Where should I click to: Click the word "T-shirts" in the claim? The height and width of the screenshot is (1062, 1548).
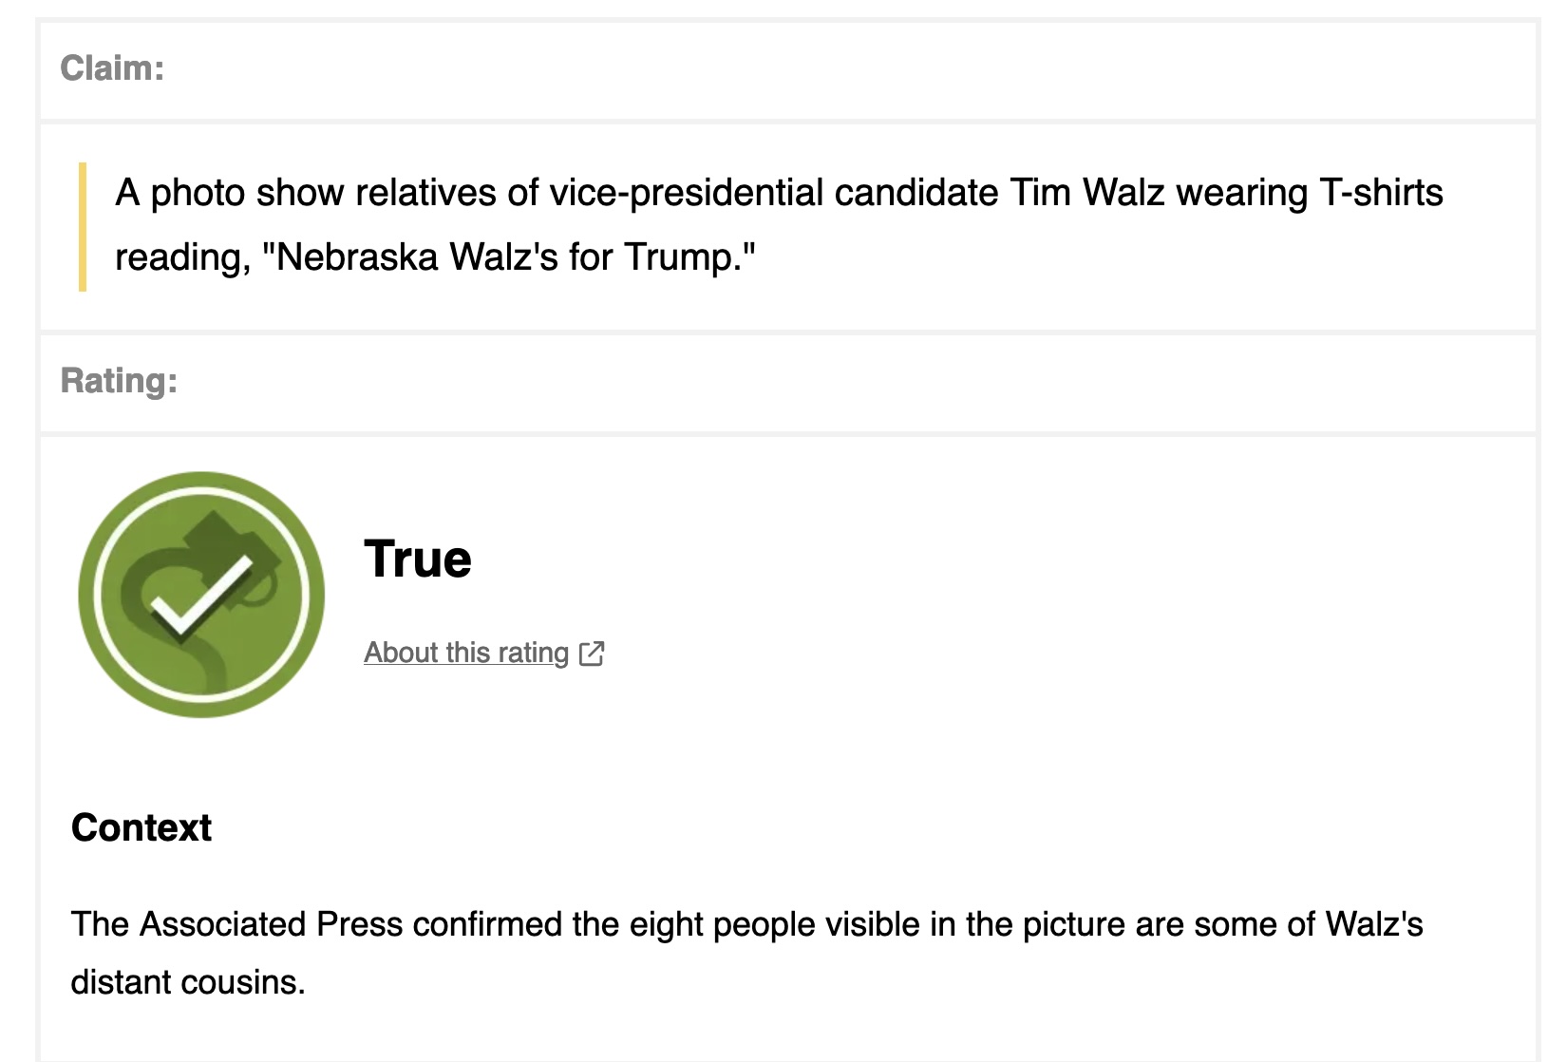(x=1381, y=193)
